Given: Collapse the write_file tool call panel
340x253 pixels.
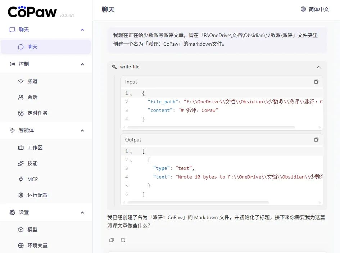Looking at the screenshot, I should pos(319,67).
